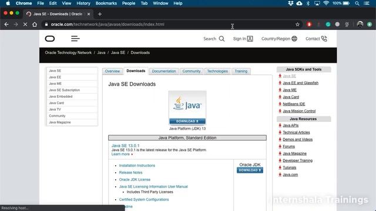The image size is (376, 211).
Task: Open Java EE and Glassfish link
Action: 300,83
